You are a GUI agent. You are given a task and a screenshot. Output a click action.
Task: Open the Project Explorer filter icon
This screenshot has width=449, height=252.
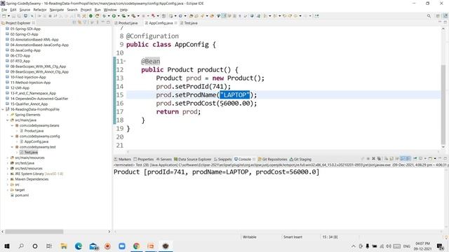click(x=85, y=22)
